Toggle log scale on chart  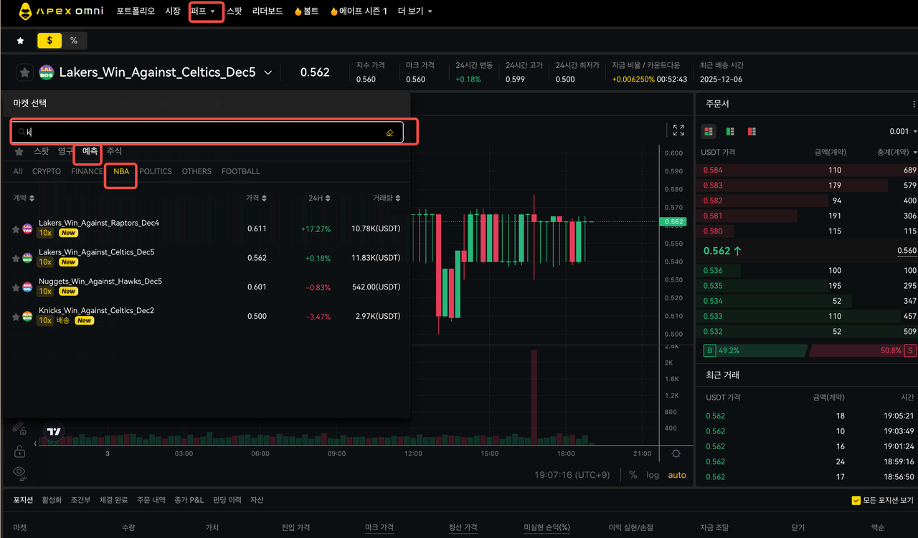652,475
